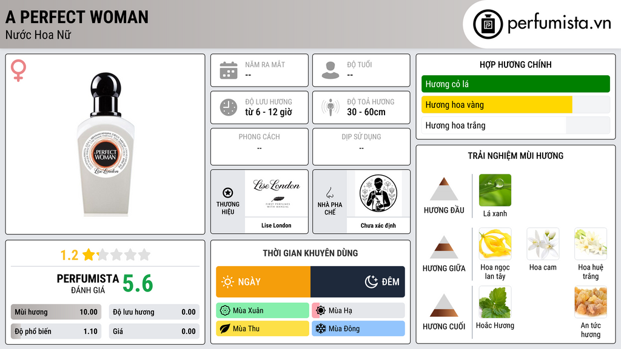Select the dark Đêm time segment

(358, 282)
